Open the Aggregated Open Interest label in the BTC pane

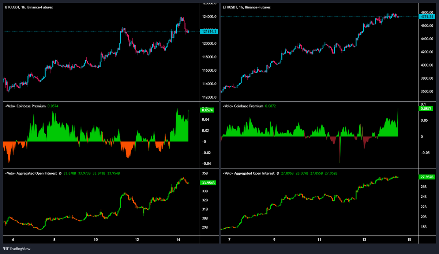click(x=31, y=173)
